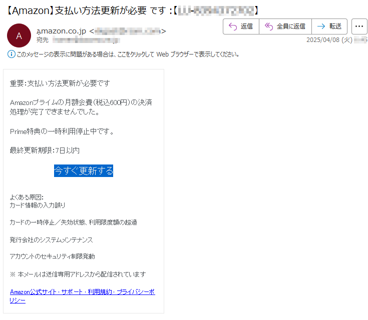This screenshot has width=368, height=320.
Task: Click the reply-all double arrow icon
Action: 268,26
